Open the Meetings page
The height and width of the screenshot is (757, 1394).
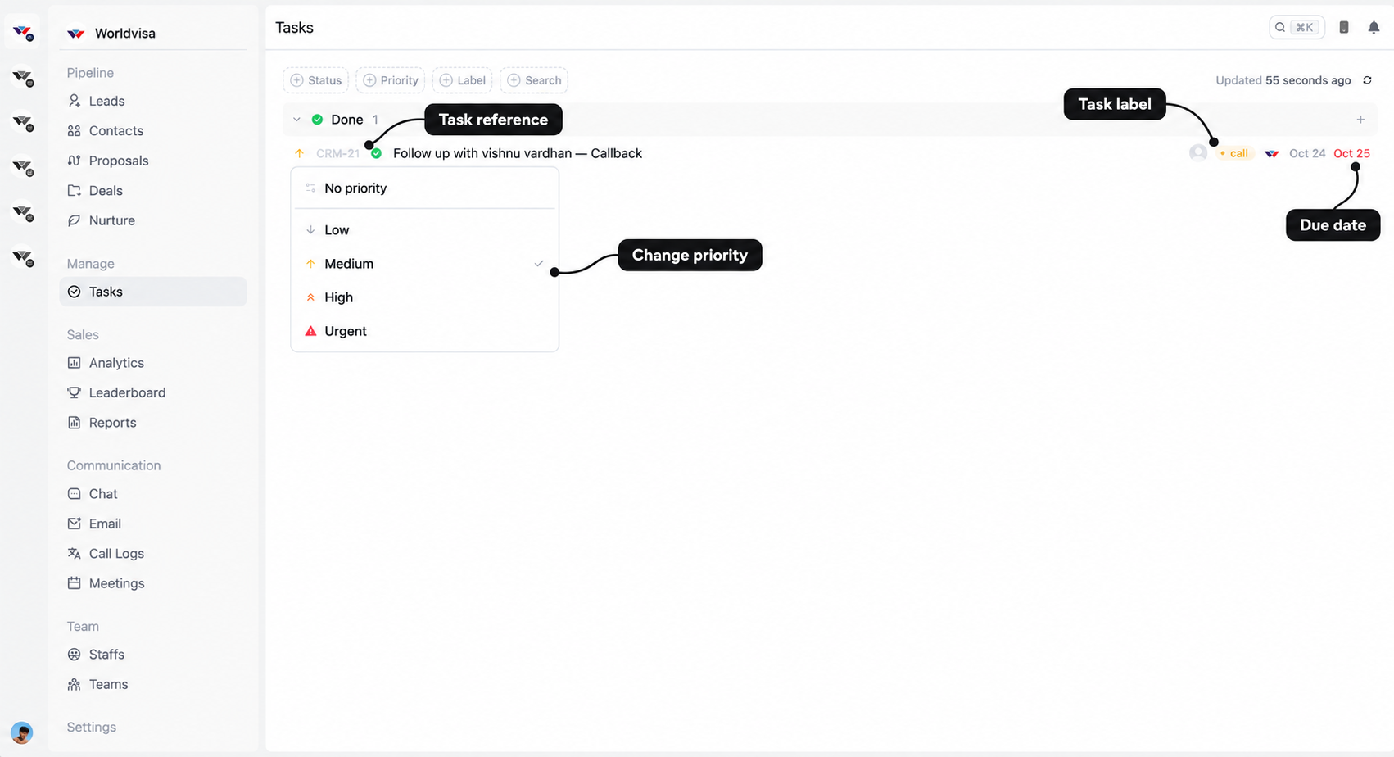click(153, 583)
